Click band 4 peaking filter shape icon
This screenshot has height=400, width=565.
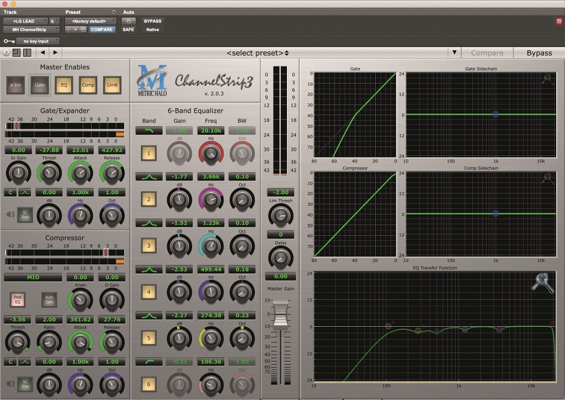[149, 269]
